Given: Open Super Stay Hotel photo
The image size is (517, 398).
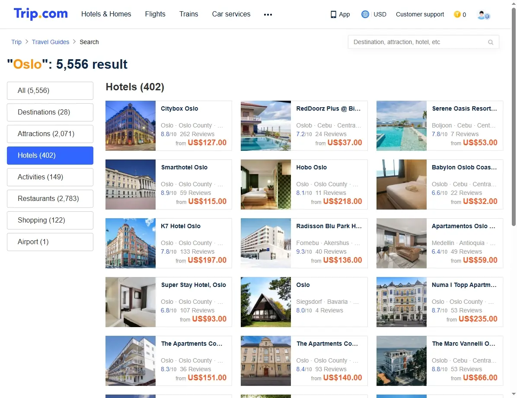Looking at the screenshot, I should pyautogui.click(x=131, y=302).
